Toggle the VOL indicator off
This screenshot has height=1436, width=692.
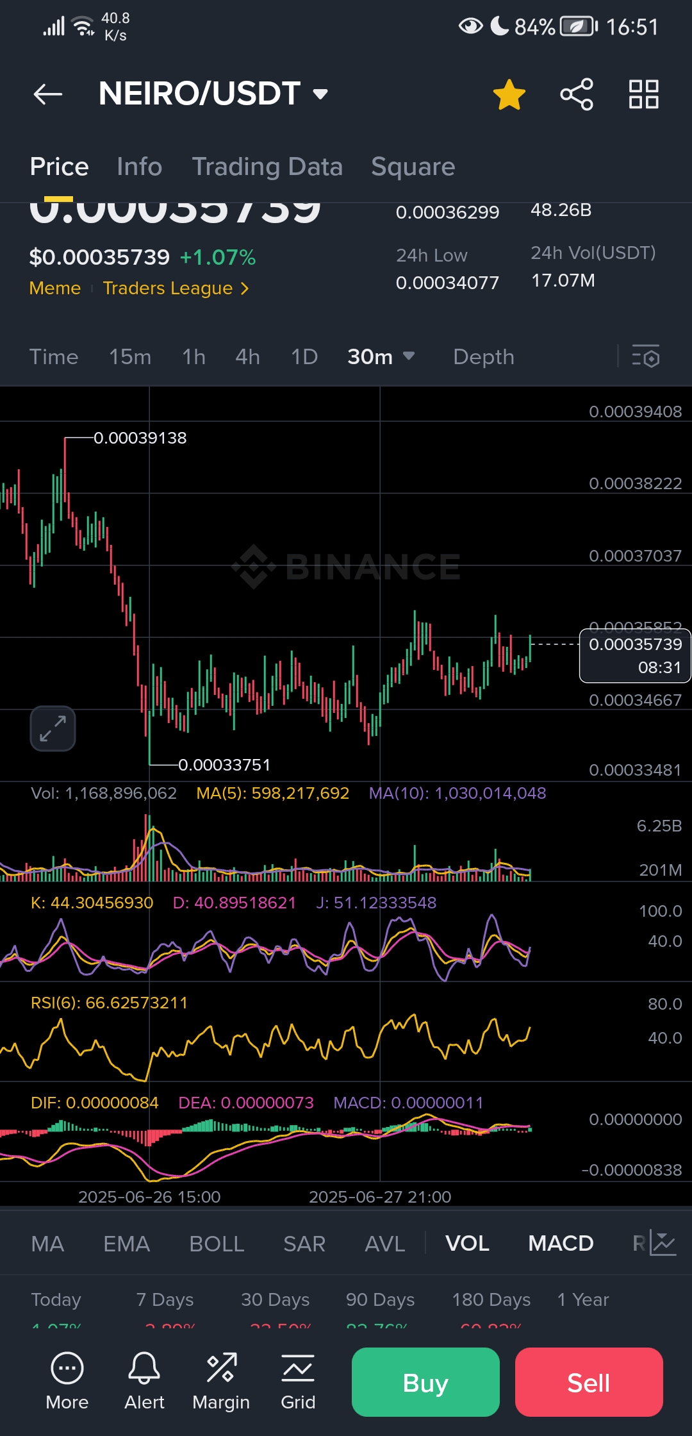pyautogui.click(x=467, y=1244)
